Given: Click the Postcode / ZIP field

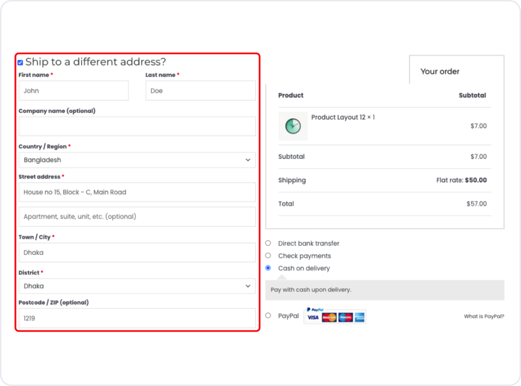Looking at the screenshot, I should (137, 318).
